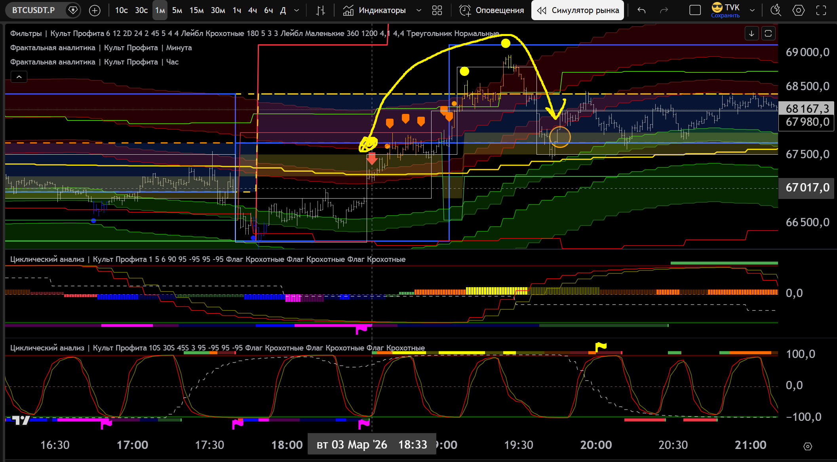Switch to the 1ч timeframe
Image resolution: width=837 pixels, height=462 pixels.
pos(237,10)
